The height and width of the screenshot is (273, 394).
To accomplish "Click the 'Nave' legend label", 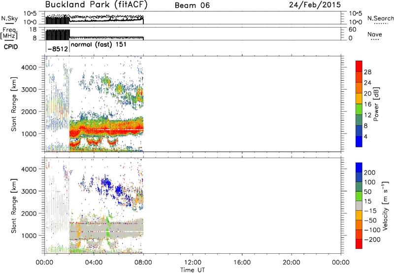I will pos(374,34).
